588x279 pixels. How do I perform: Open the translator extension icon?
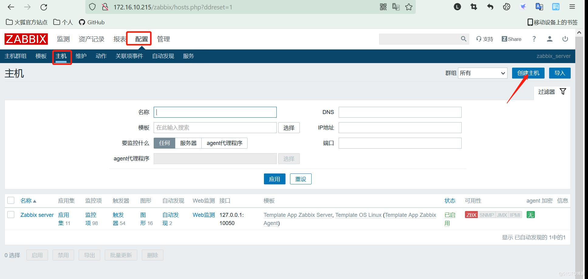[539, 7]
